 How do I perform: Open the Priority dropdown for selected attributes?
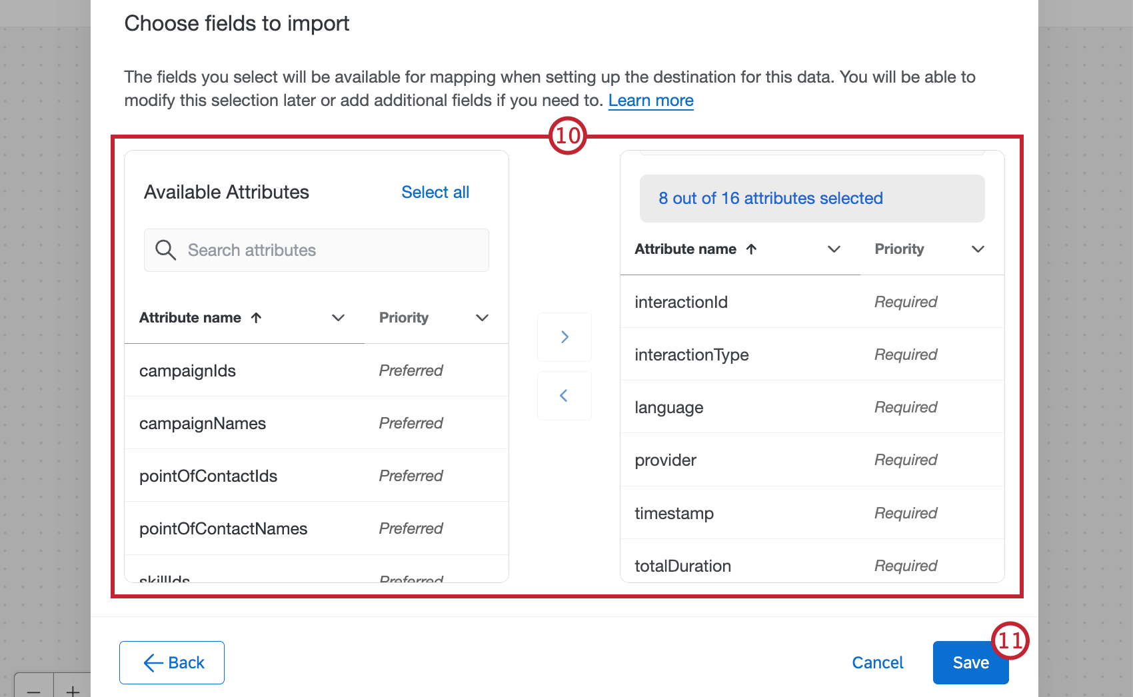click(x=978, y=249)
